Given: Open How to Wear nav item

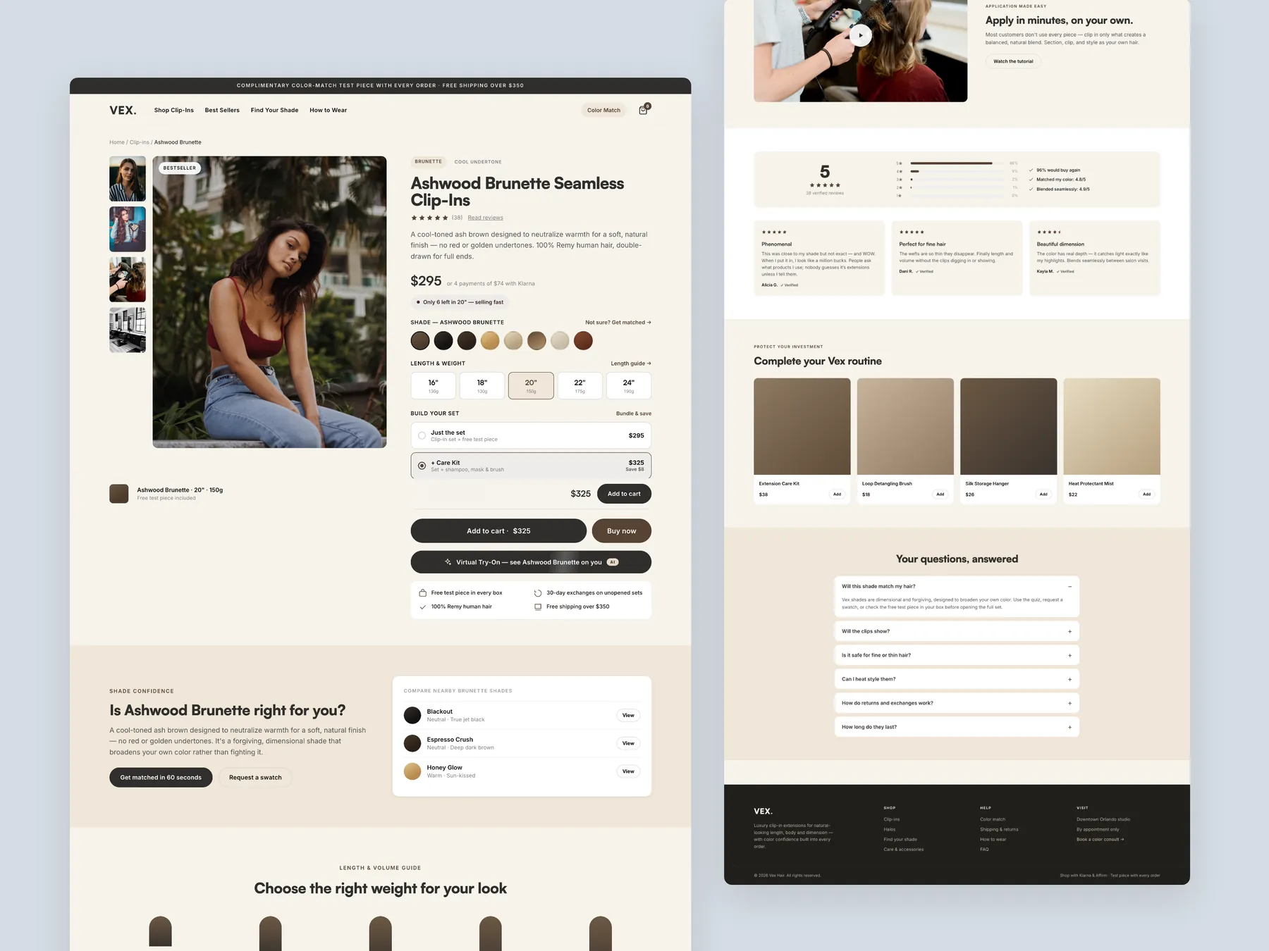Looking at the screenshot, I should tap(328, 110).
